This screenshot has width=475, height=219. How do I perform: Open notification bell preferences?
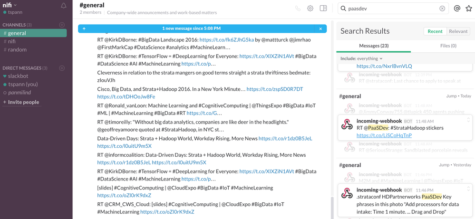click(64, 5)
